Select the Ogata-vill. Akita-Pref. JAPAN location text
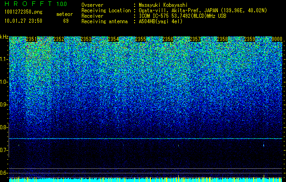Screen dimensions: 286x182 (203, 10)
